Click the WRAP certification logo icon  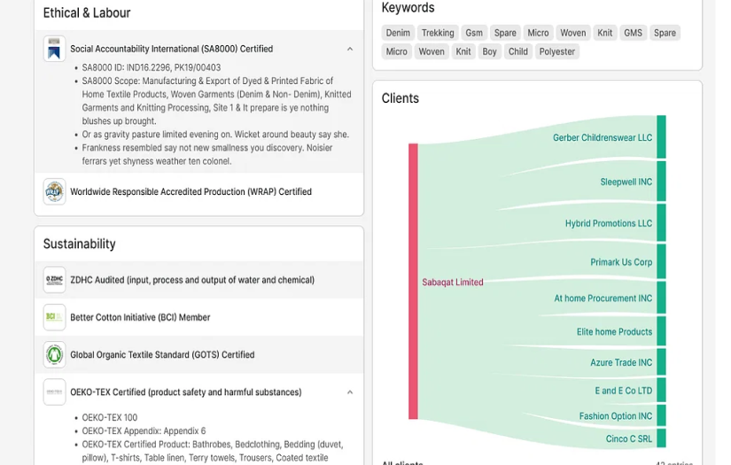point(54,191)
